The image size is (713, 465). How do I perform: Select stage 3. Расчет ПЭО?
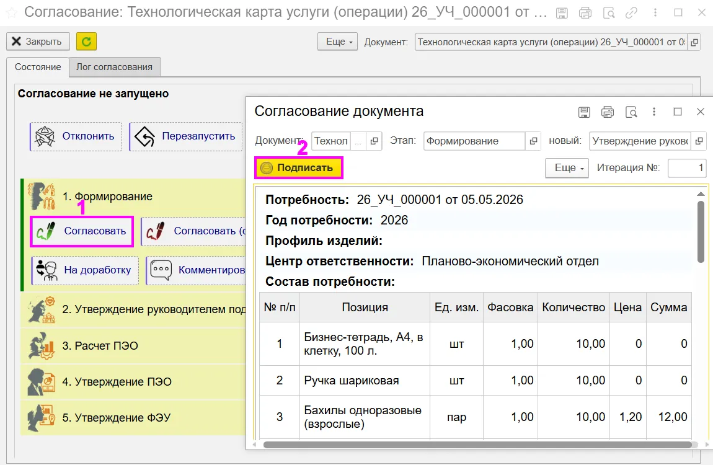pyautogui.click(x=134, y=346)
